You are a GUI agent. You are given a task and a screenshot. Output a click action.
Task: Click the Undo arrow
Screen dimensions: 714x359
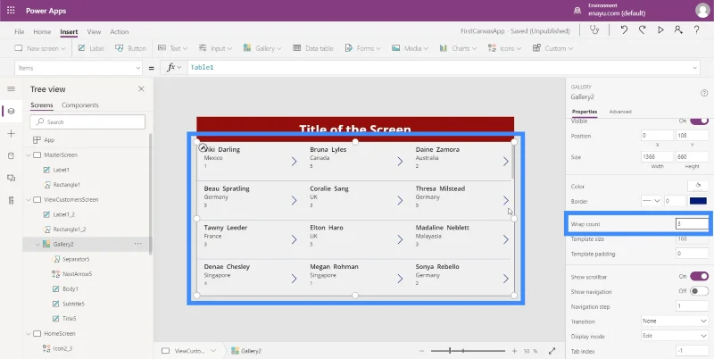click(624, 30)
